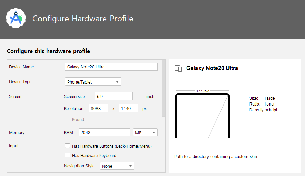305x176 pixels.
Task: Click the RAM value field
Action: pyautogui.click(x=104, y=133)
